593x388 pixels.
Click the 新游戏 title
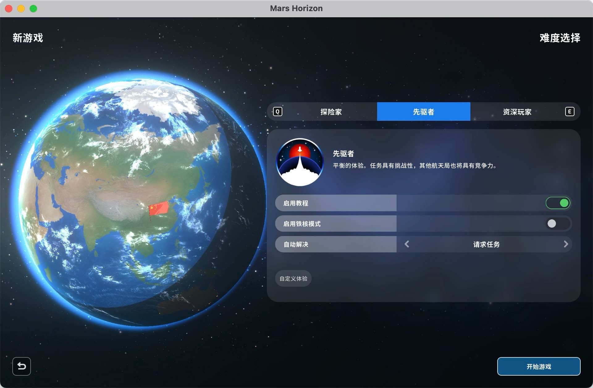click(27, 38)
